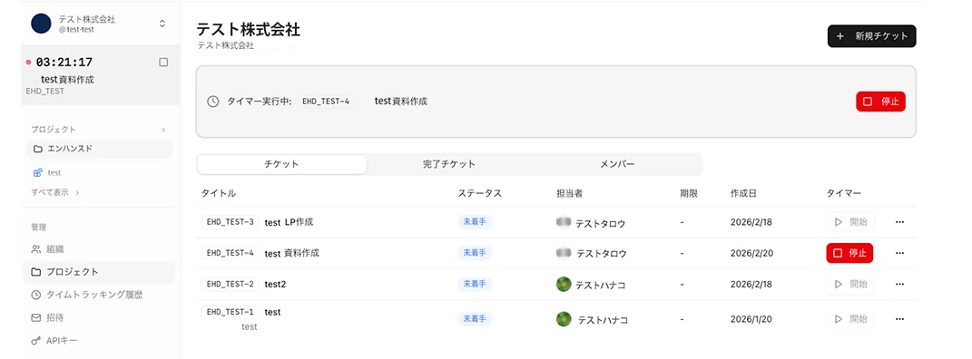Open ticket EHD_TEST-4 test 資料作成

292,253
